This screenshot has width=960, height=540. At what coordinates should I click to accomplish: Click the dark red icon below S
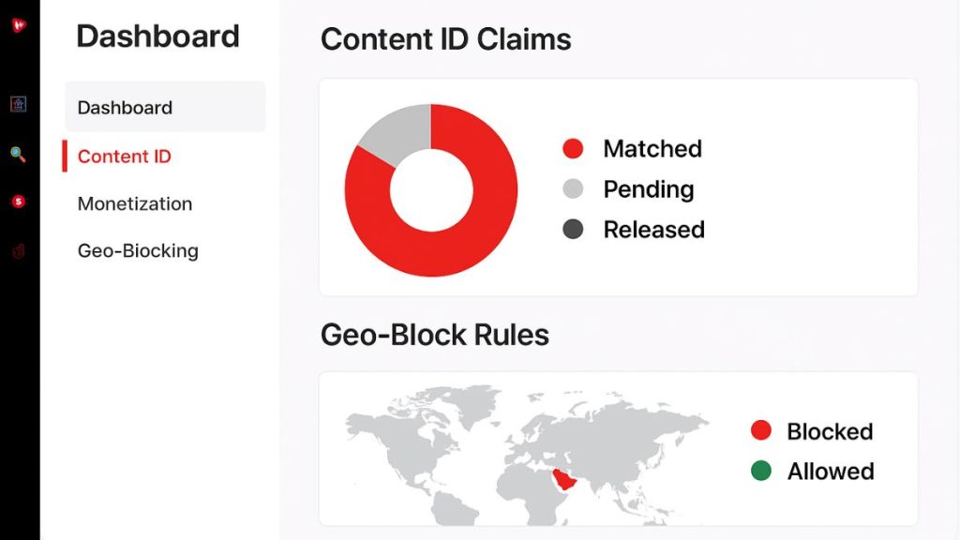[x=19, y=251]
